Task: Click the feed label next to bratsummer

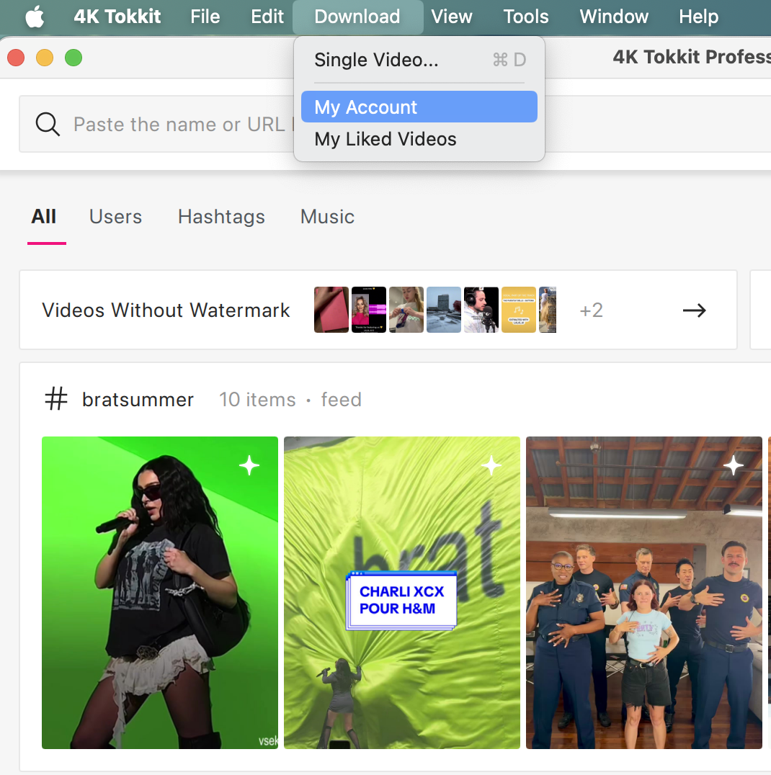Action: 342,399
